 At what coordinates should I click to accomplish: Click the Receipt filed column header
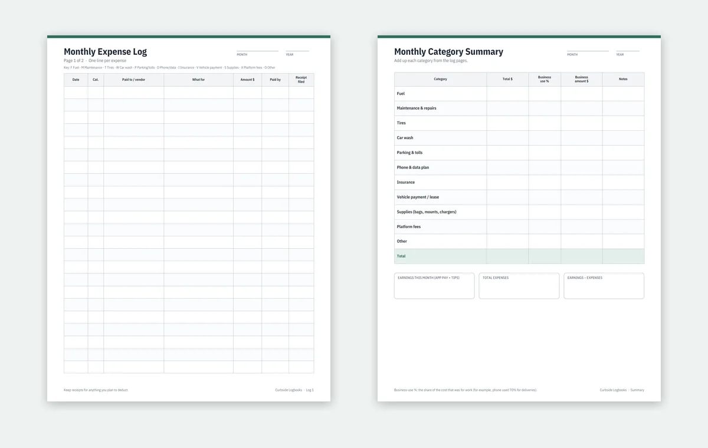[x=301, y=80]
